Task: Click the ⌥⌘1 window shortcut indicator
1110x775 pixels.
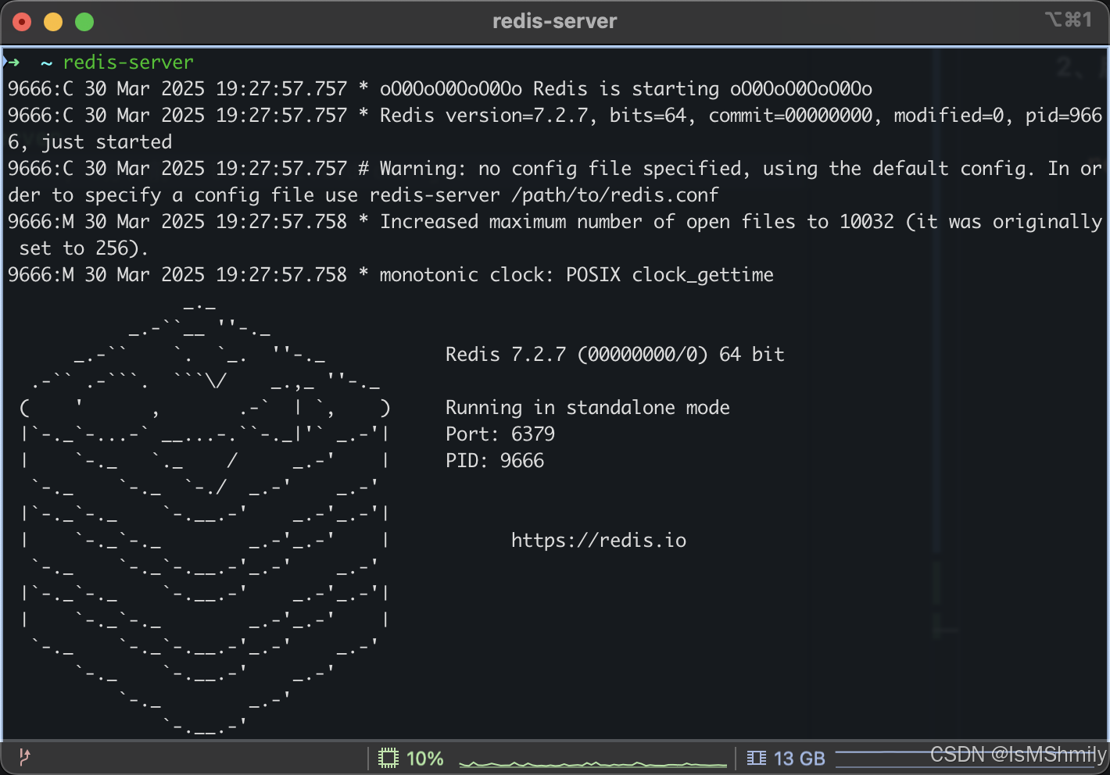Action: 1069,20
